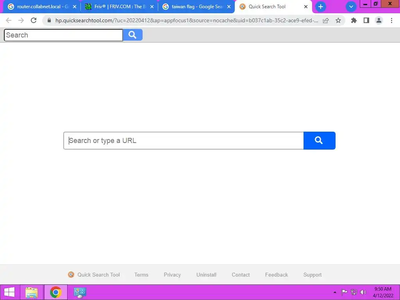Open volume speaker tray icon
The width and height of the screenshot is (400, 300).
(363, 292)
